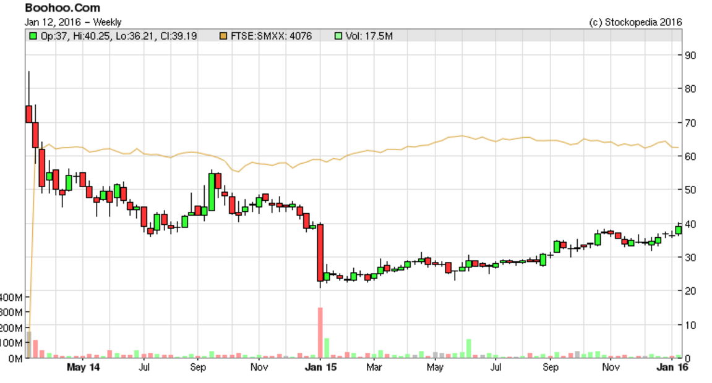Click the orange FTSE:SMXX legend swatch
The height and width of the screenshot is (383, 712).
[x=223, y=36]
